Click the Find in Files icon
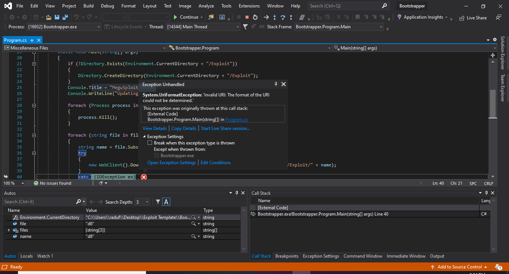Viewport: 509px width, 274px height. pyautogui.click(x=211, y=17)
